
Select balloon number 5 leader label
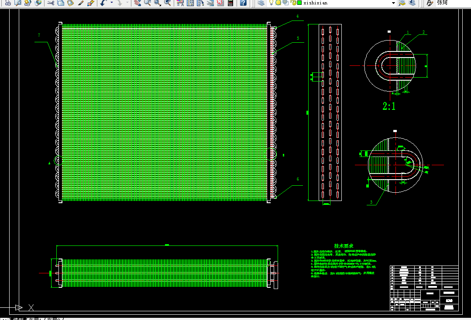tap(298, 38)
